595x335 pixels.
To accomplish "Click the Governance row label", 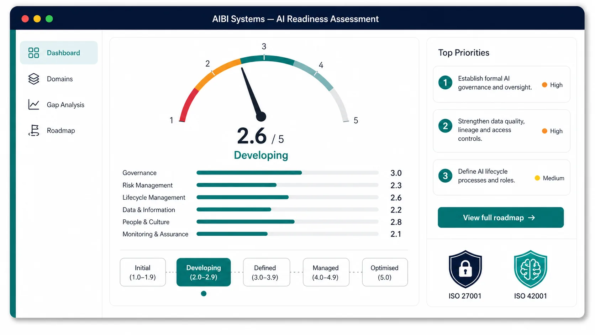I will coord(139,173).
